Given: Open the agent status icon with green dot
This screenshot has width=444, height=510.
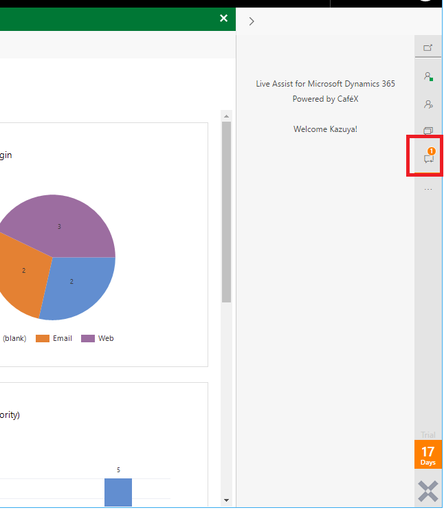Looking at the screenshot, I should [428, 76].
